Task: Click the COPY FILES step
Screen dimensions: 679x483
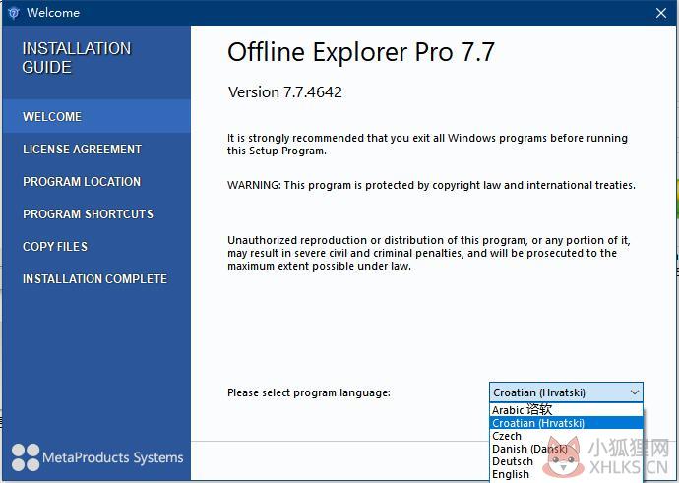Action: click(x=55, y=246)
